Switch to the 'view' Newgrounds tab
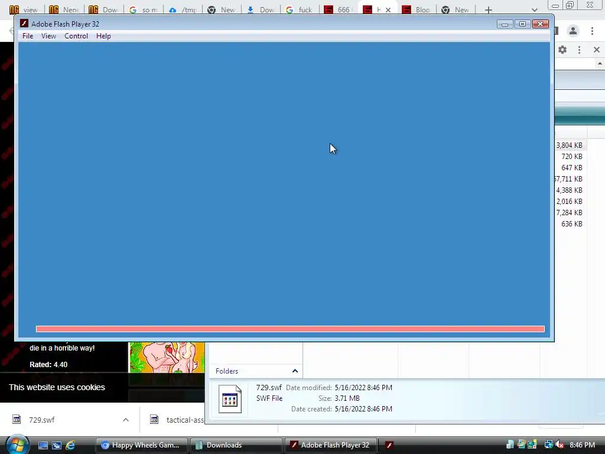 coord(25,9)
